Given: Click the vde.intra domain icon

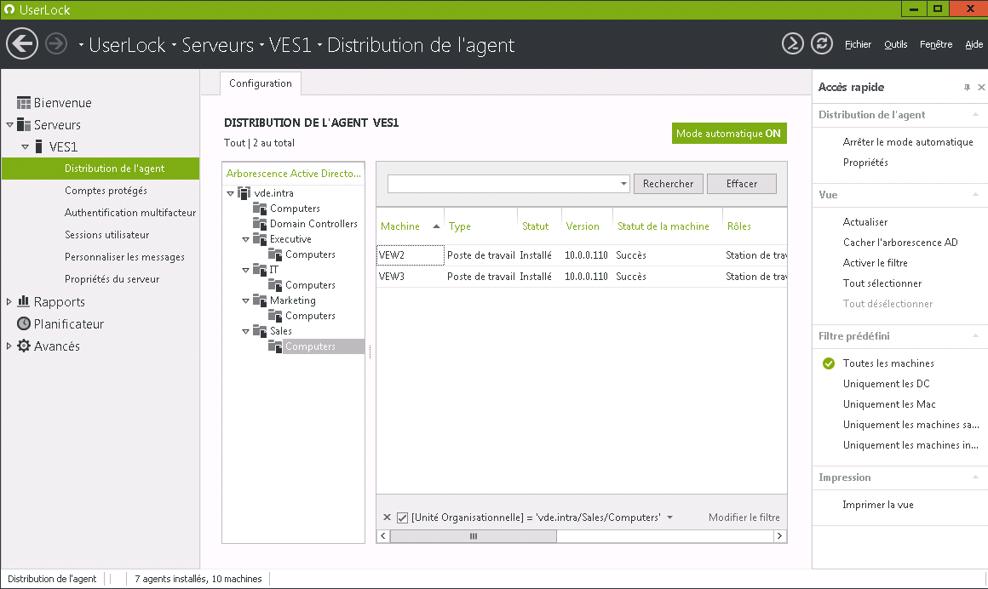Looking at the screenshot, I should coord(244,192).
